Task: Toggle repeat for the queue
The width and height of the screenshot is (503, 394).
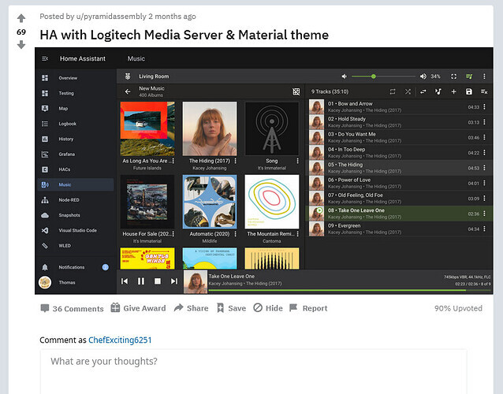Action: pyautogui.click(x=393, y=91)
